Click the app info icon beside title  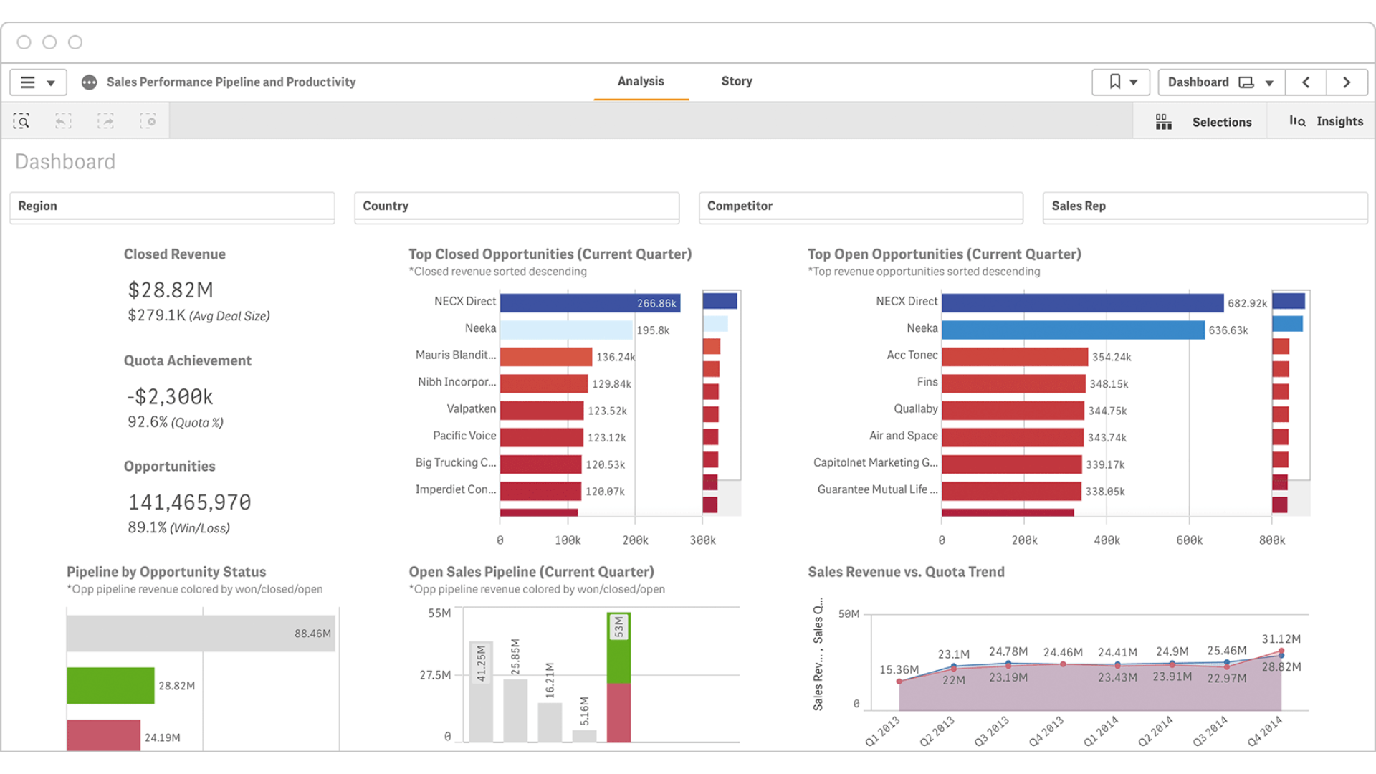coord(89,82)
